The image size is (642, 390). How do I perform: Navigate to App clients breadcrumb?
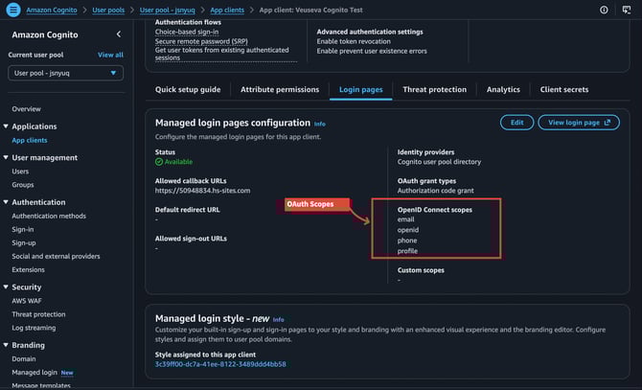(x=227, y=10)
